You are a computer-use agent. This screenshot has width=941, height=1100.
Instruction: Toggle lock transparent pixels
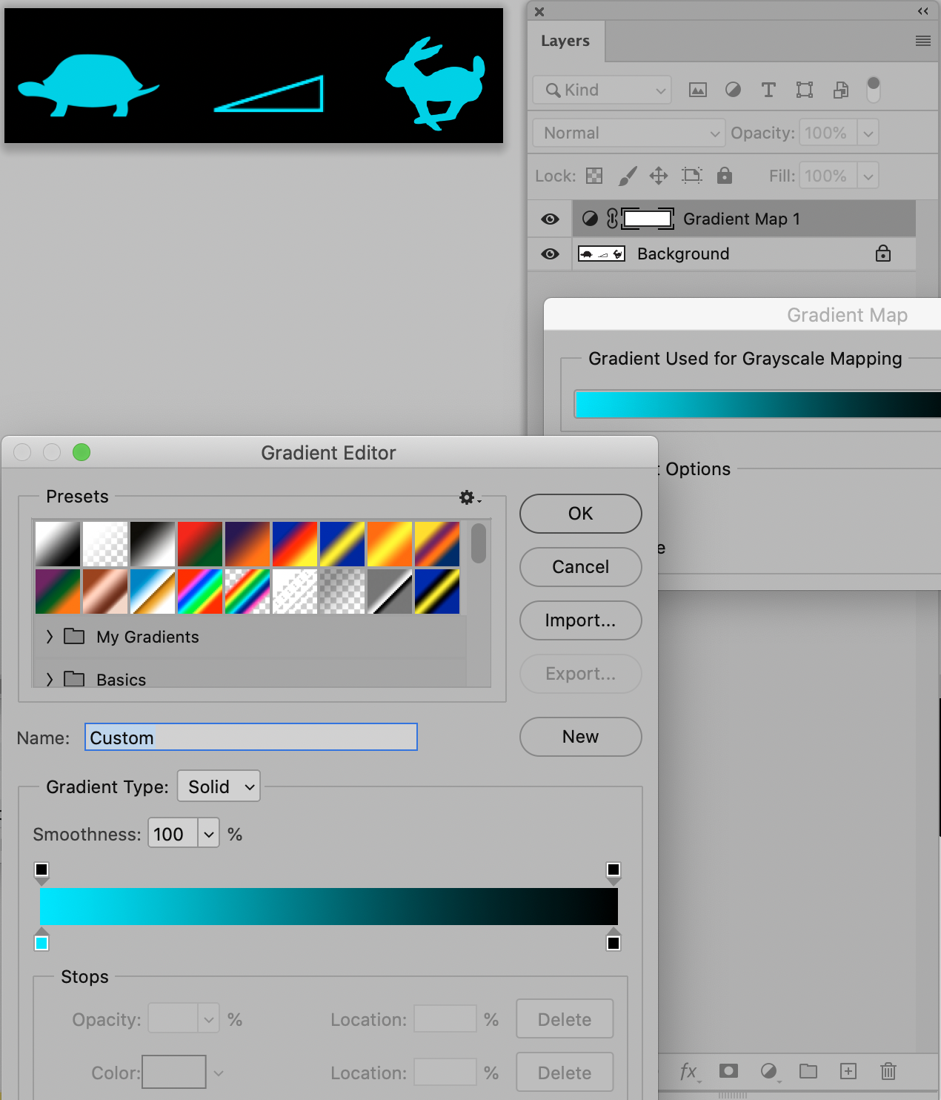pyautogui.click(x=593, y=176)
